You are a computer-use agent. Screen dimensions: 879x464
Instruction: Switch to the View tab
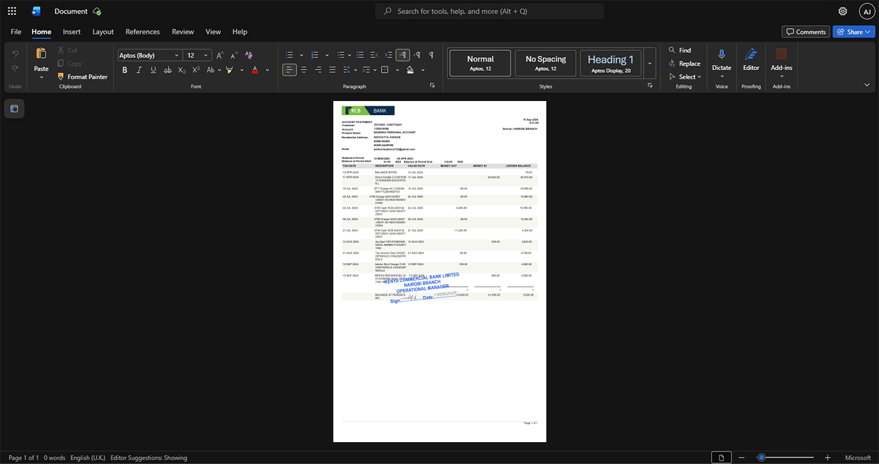(x=213, y=32)
